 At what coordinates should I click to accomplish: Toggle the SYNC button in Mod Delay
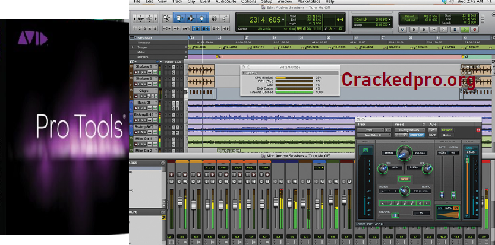[x=405, y=179]
